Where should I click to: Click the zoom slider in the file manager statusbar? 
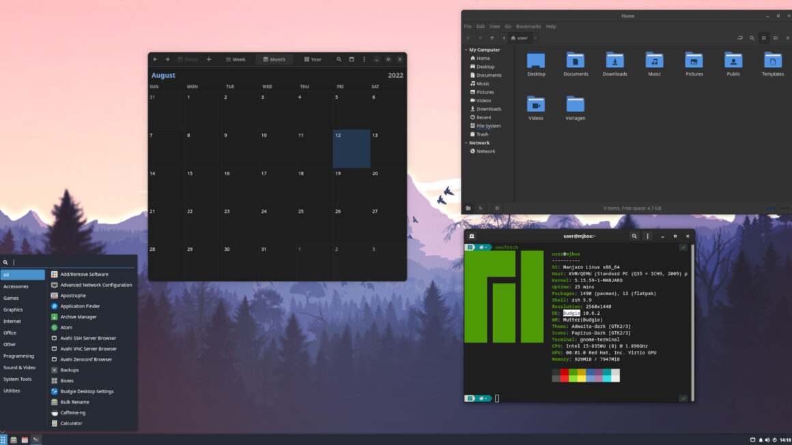click(778, 209)
